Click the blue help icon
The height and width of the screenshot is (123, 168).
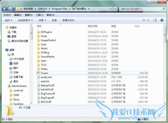(162, 20)
